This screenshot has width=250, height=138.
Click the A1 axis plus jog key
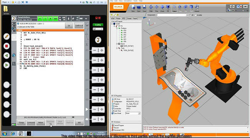coord(102,50)
